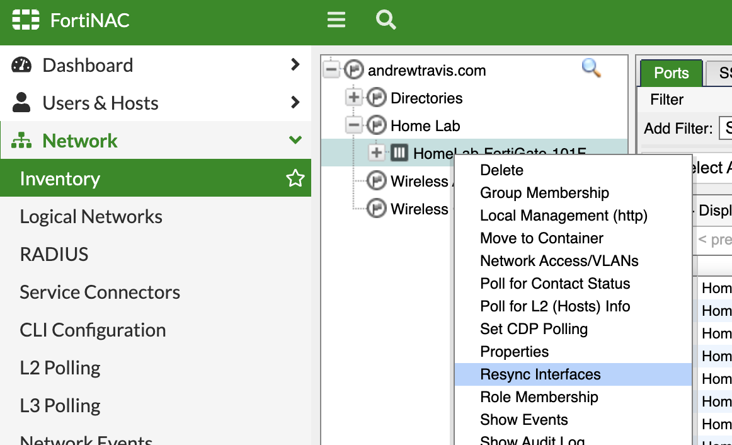Click the Users & Hosts person icon
This screenshot has height=445, width=732.
pyautogui.click(x=21, y=102)
